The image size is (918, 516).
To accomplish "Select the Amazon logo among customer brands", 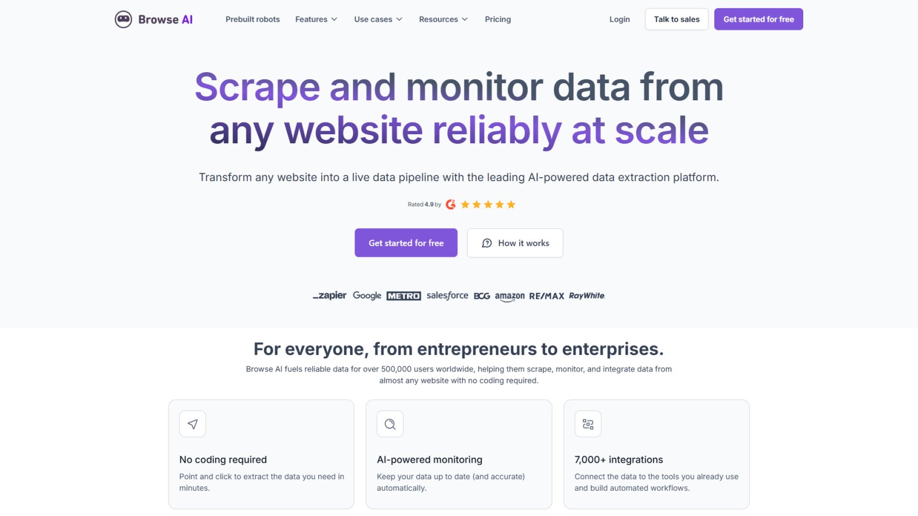I will [x=509, y=296].
